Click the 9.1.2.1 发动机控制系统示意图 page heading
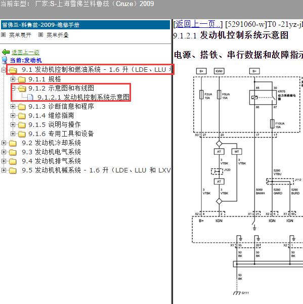This screenshot has height=304, width=303. pyautogui.click(x=231, y=35)
